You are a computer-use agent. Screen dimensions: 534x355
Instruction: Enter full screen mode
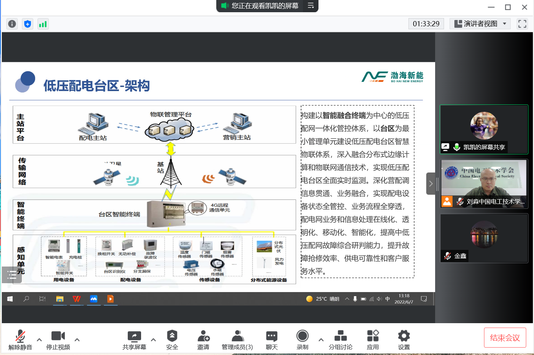[x=522, y=24]
